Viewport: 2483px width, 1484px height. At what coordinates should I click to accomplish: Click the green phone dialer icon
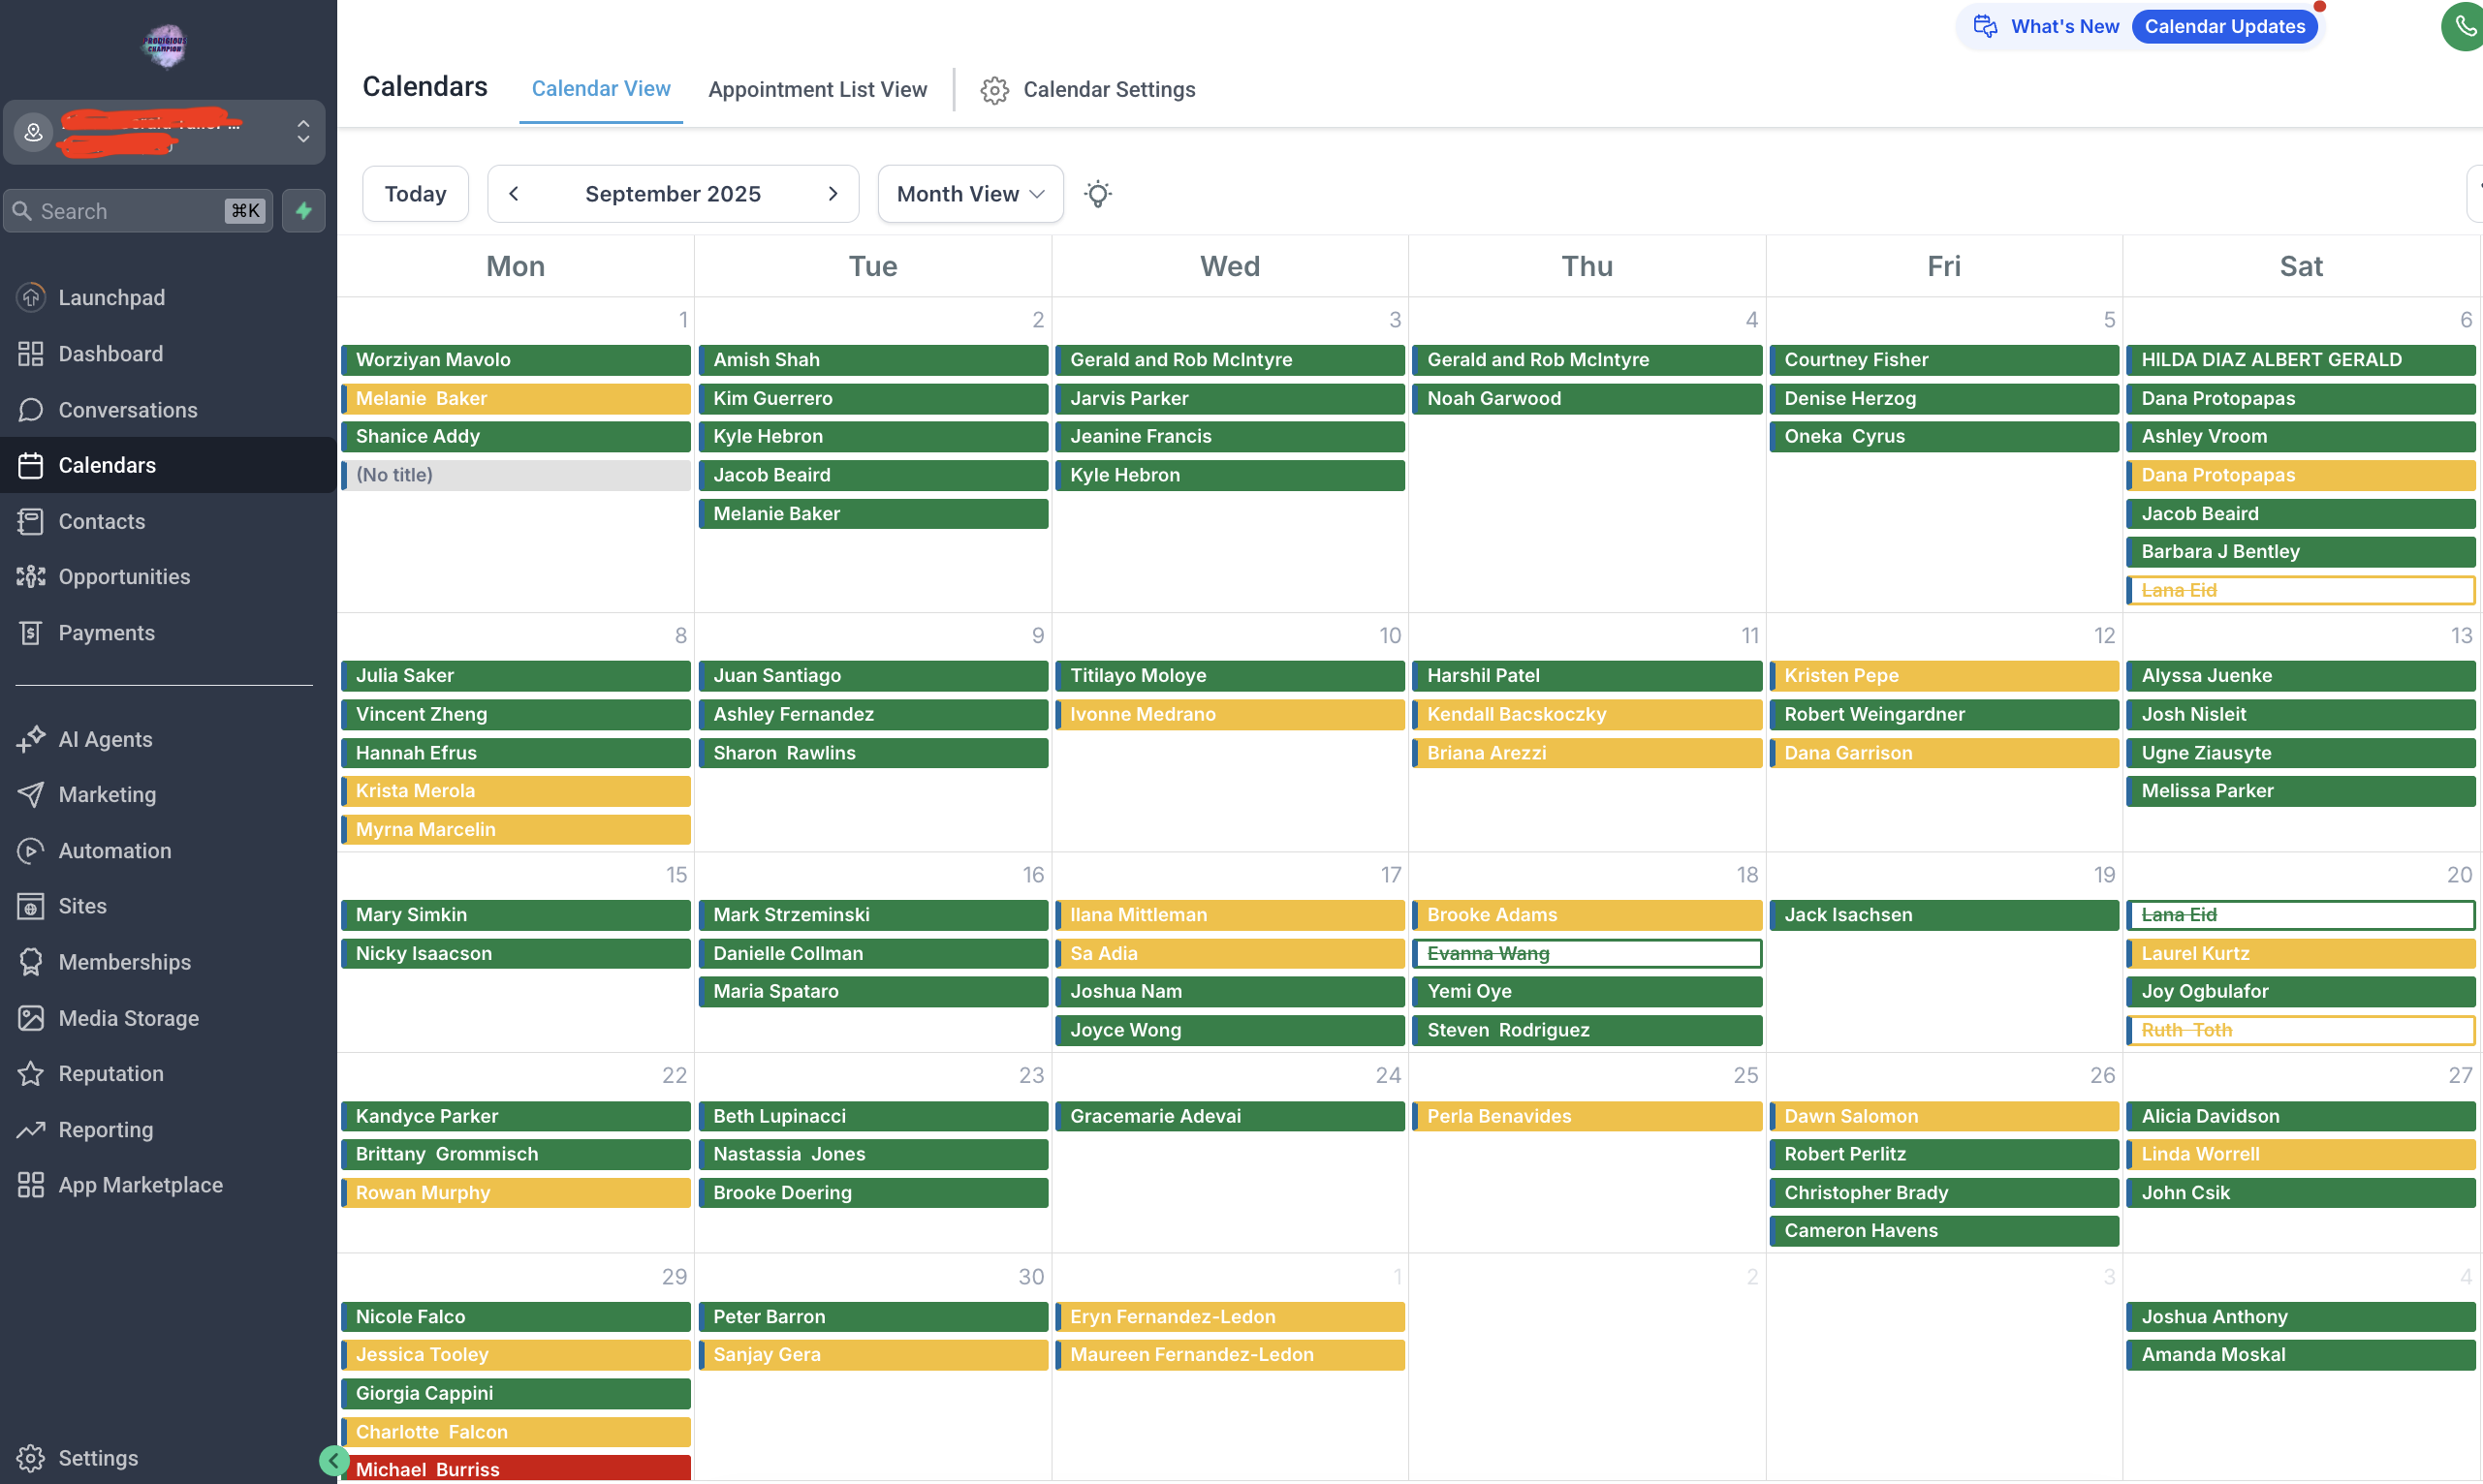pyautogui.click(x=2464, y=27)
